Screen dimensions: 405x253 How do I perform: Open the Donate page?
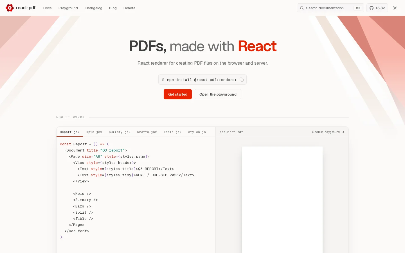pyautogui.click(x=129, y=8)
